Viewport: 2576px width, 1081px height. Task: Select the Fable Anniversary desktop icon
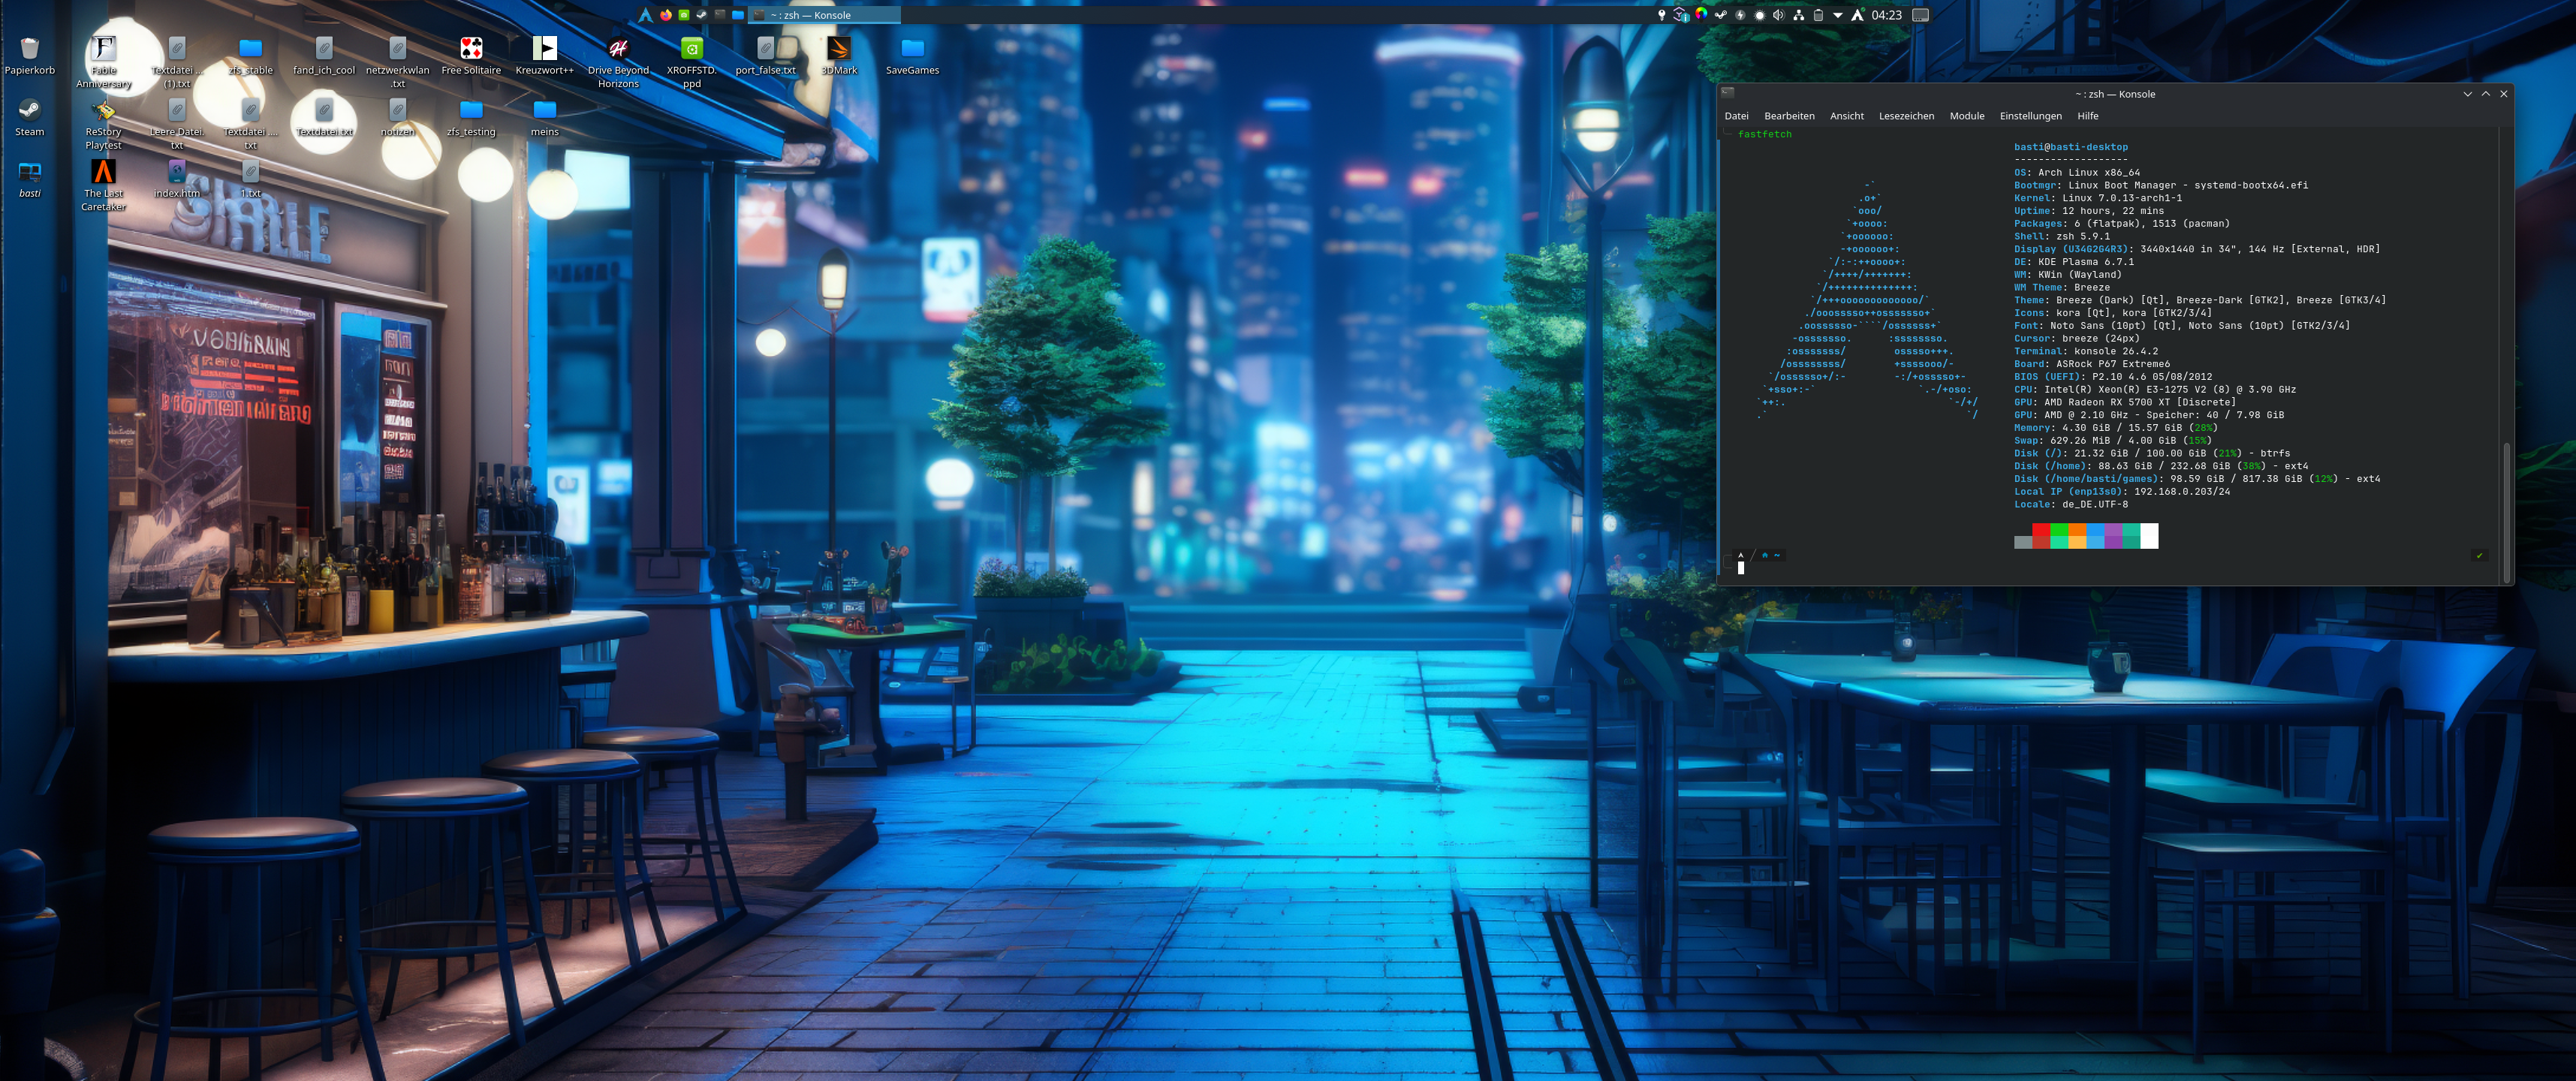click(104, 62)
